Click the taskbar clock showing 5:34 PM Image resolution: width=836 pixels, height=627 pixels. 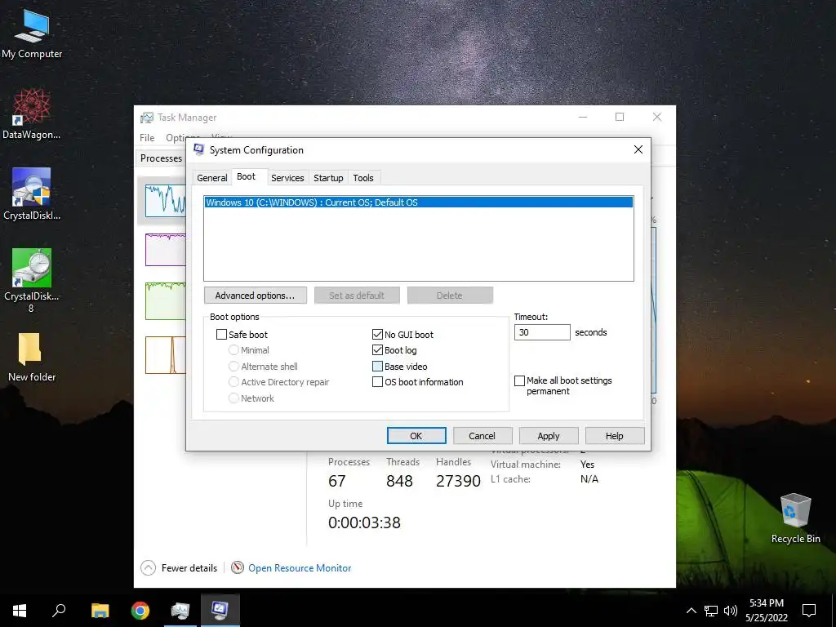coord(766,611)
